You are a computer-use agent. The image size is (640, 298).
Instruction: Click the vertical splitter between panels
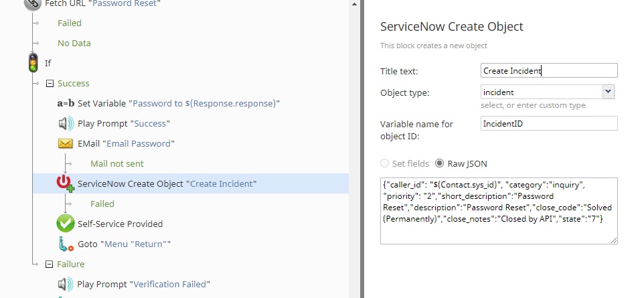362,149
